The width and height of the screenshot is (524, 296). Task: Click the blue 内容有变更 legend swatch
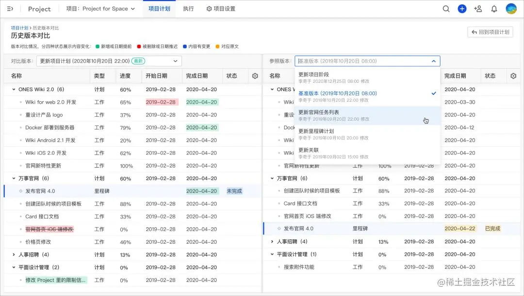coord(184,47)
